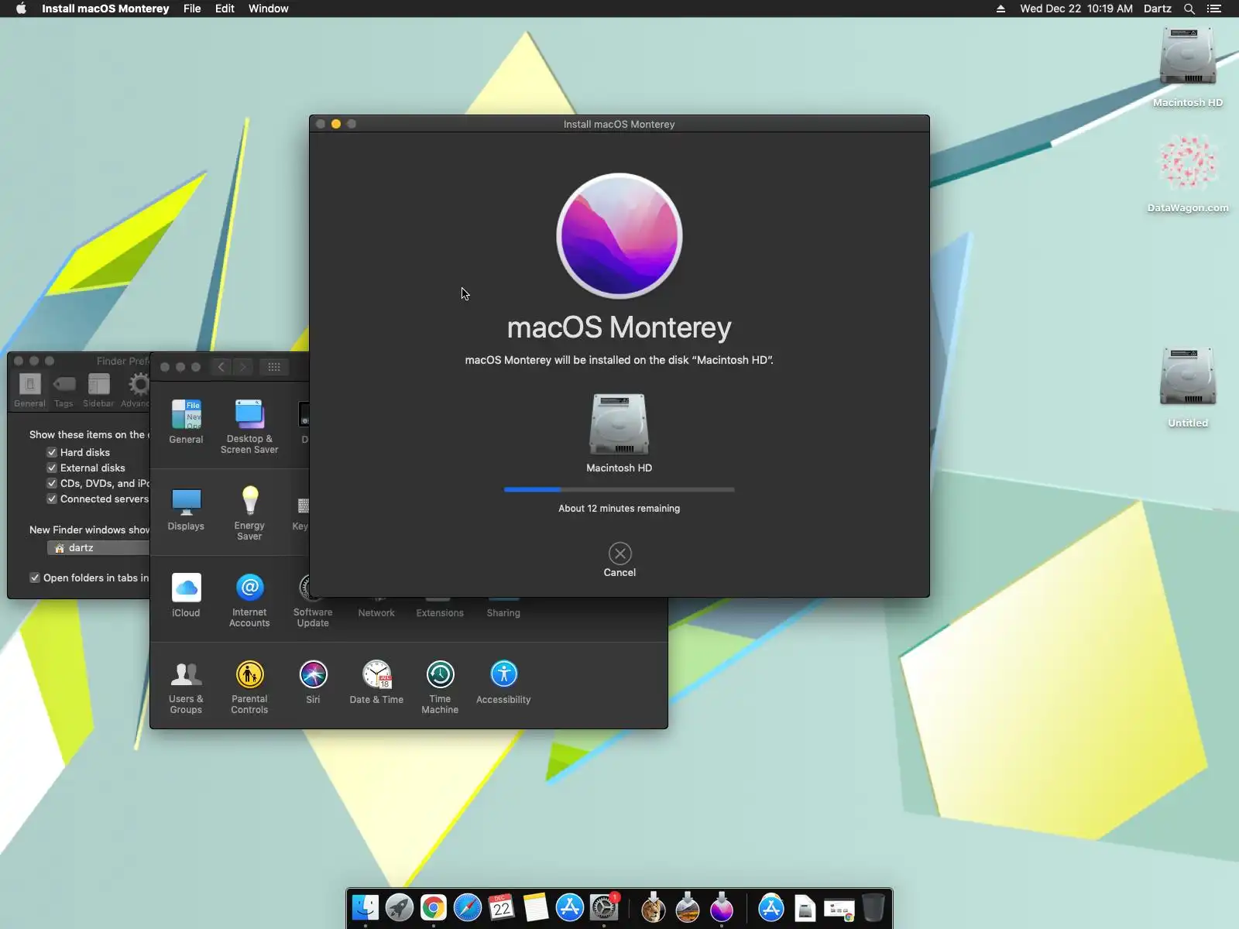Screen dimensions: 1239x929
Task: Open Google Chrome from the Dock
Action: pyautogui.click(x=434, y=907)
